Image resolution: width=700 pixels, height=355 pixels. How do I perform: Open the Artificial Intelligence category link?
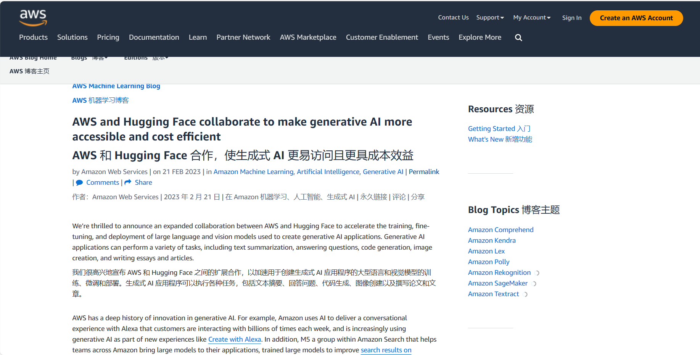click(x=328, y=172)
